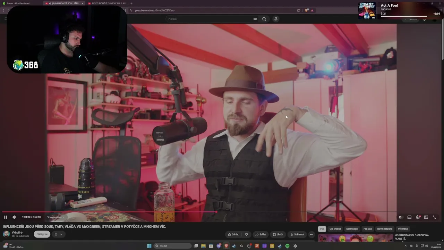This screenshot has height=250, width=444.
Task: Open a new browser tab
Action: point(131,3)
